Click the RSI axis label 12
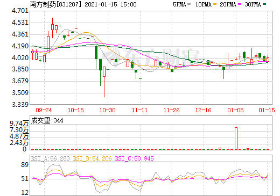 click(x=25, y=193)
